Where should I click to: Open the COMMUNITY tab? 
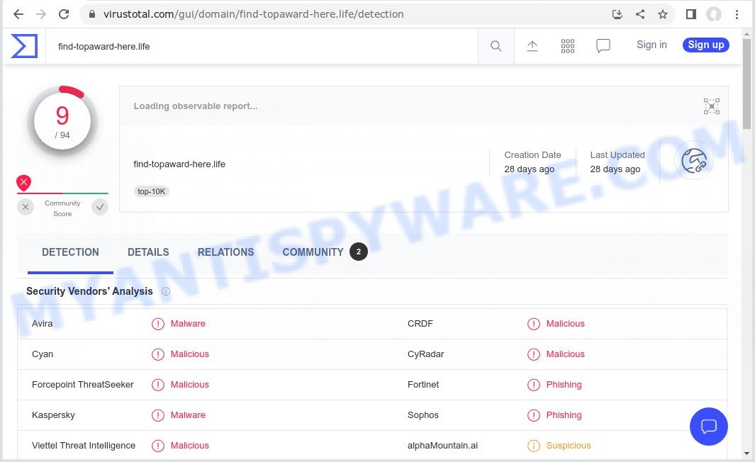[x=313, y=252]
